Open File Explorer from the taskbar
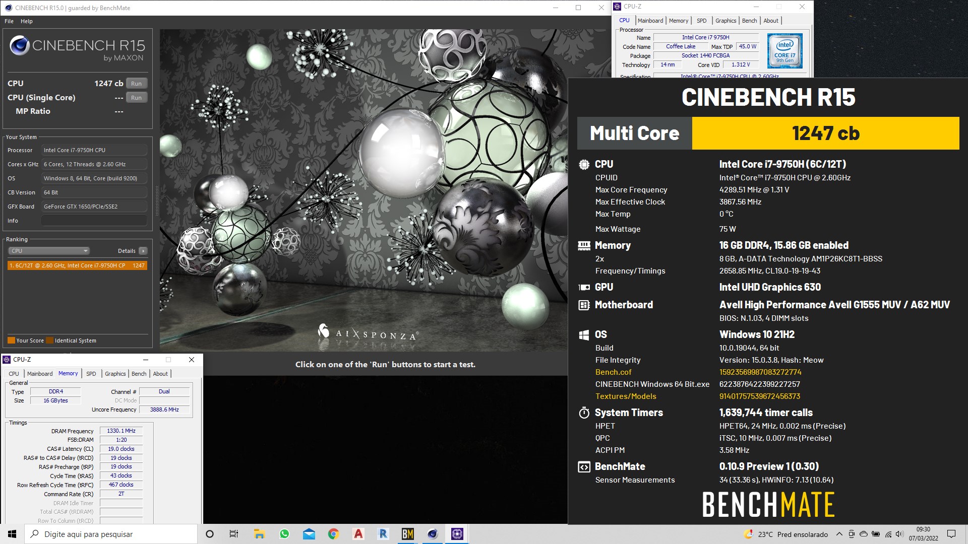The image size is (968, 544). (x=259, y=534)
